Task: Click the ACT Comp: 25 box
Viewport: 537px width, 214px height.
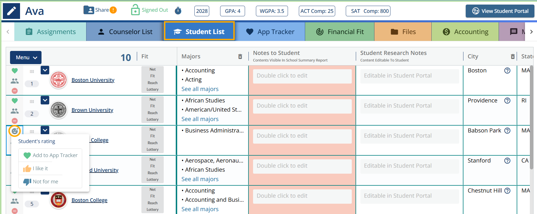Action: point(317,11)
